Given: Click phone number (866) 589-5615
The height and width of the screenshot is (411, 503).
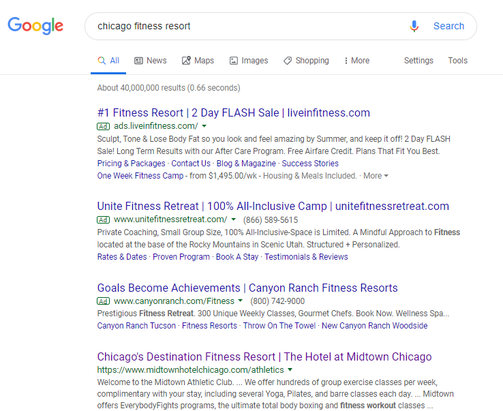Looking at the screenshot, I should click(x=271, y=219).
